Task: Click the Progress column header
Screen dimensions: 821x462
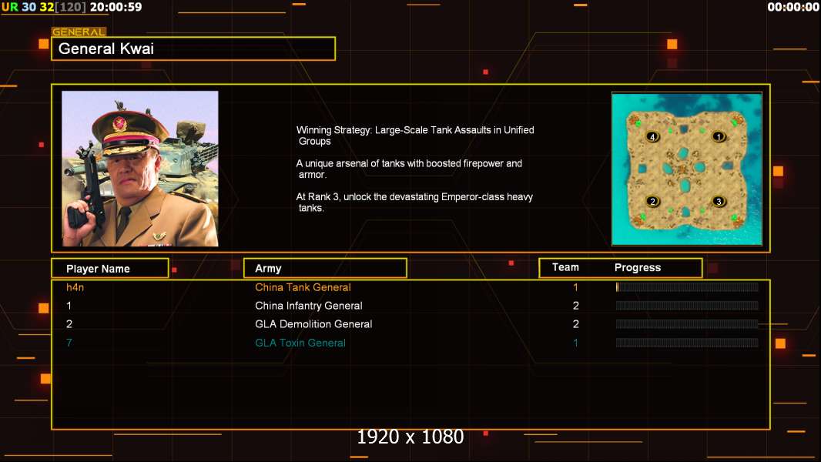Action: (x=637, y=267)
